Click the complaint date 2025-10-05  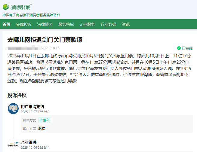click(x=51, y=48)
